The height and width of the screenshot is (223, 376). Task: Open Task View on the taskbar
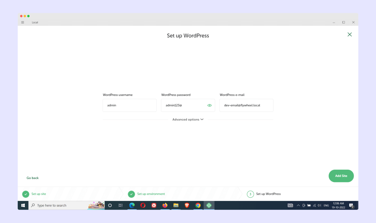[121, 205]
